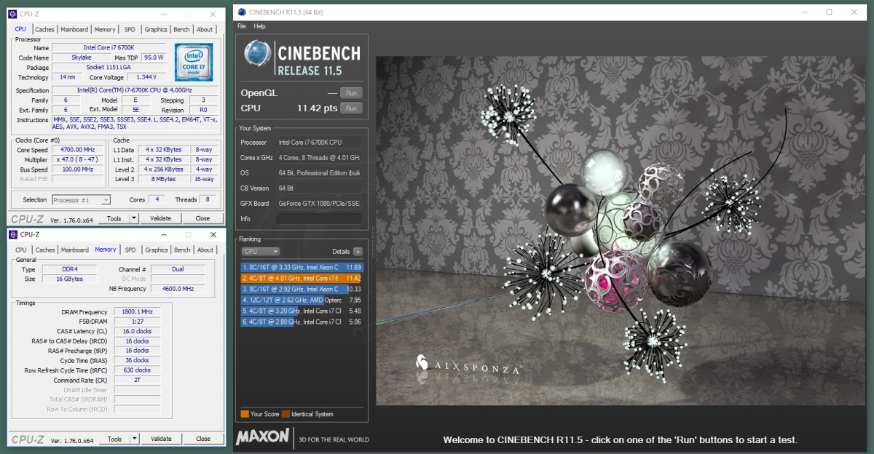Screen dimensions: 874x454
Task: Switch to Graphics tab in top CPU-Z window
Action: [156, 30]
